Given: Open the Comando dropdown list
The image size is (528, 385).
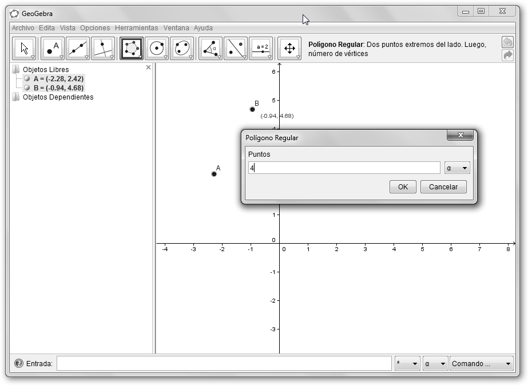Looking at the screenshot, I should (481, 364).
